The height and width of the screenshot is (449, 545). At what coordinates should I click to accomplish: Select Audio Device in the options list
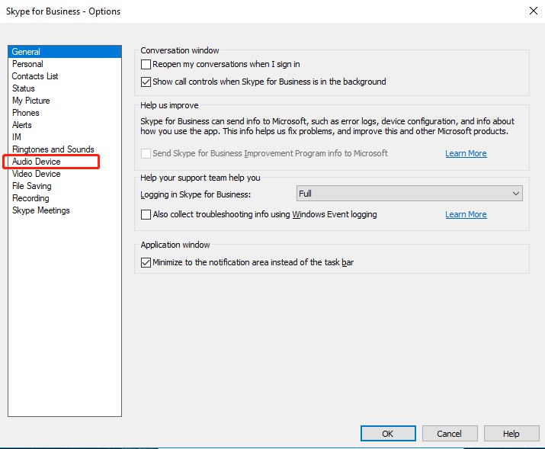(x=36, y=162)
